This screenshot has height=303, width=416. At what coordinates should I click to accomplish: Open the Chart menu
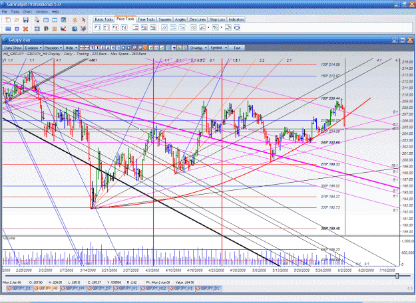pos(27,12)
